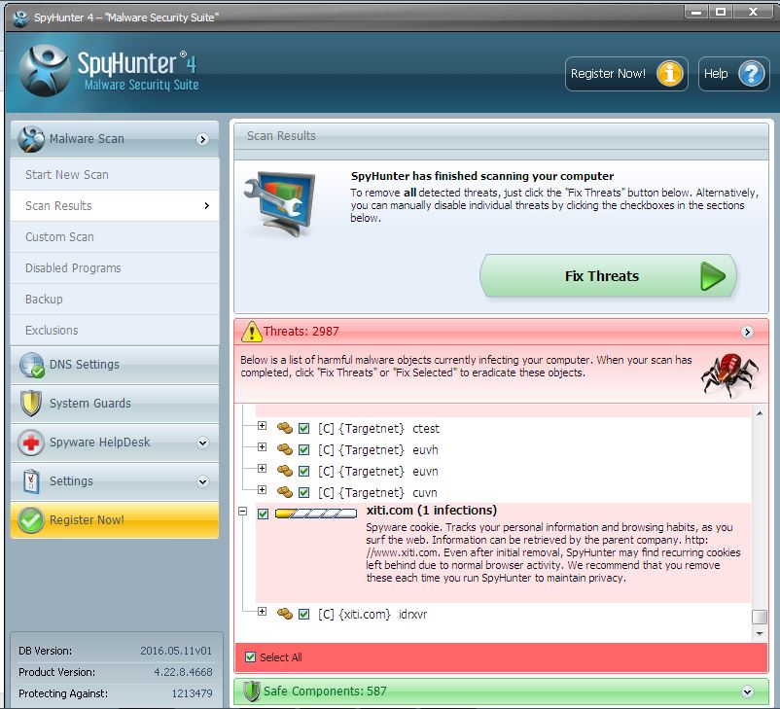Click the xiti.com threat level bar
The image size is (780, 709).
tap(316, 514)
